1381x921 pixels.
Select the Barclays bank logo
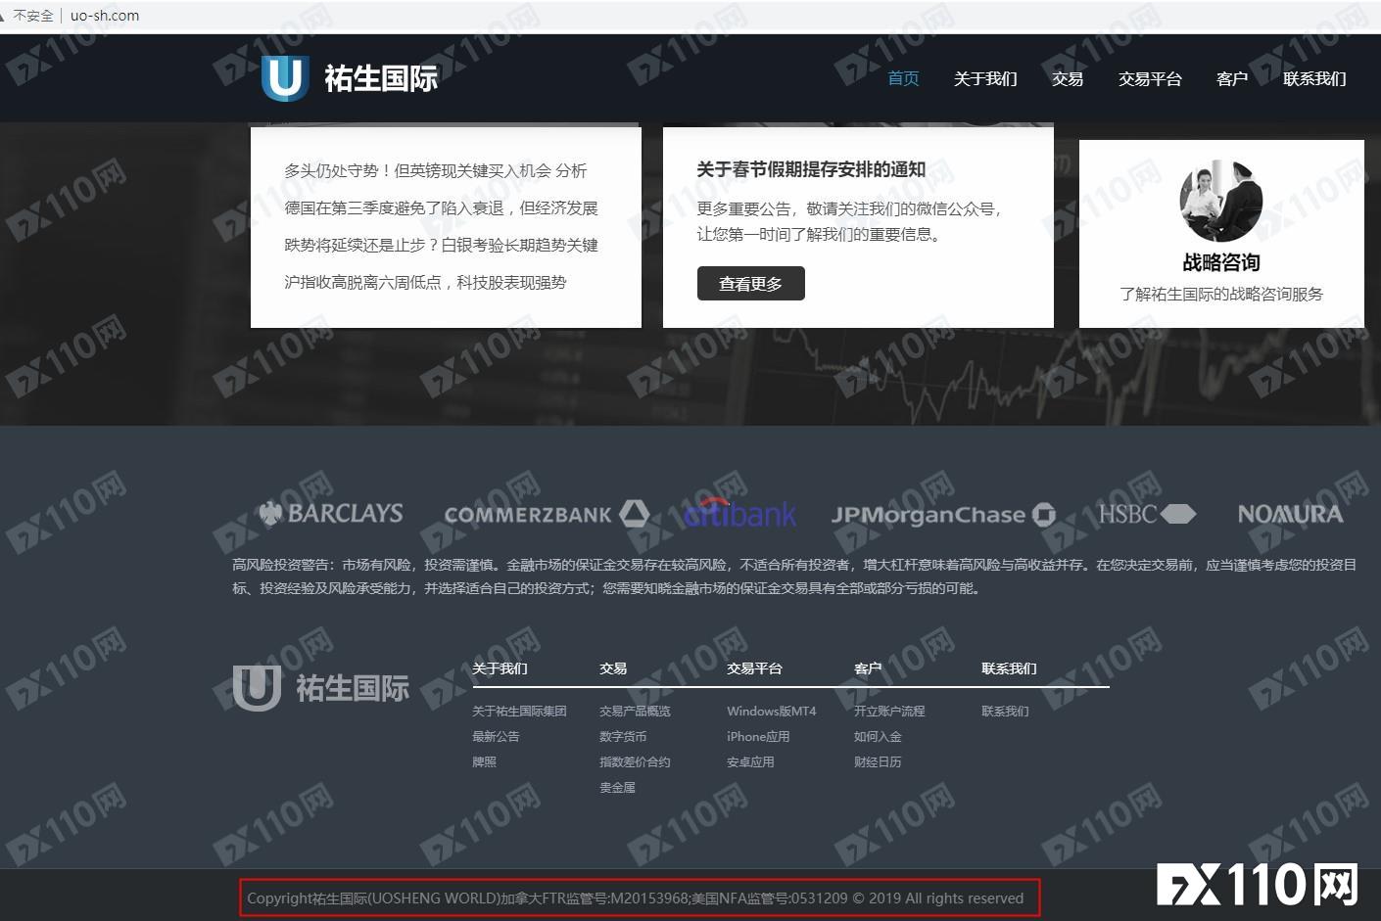[330, 513]
